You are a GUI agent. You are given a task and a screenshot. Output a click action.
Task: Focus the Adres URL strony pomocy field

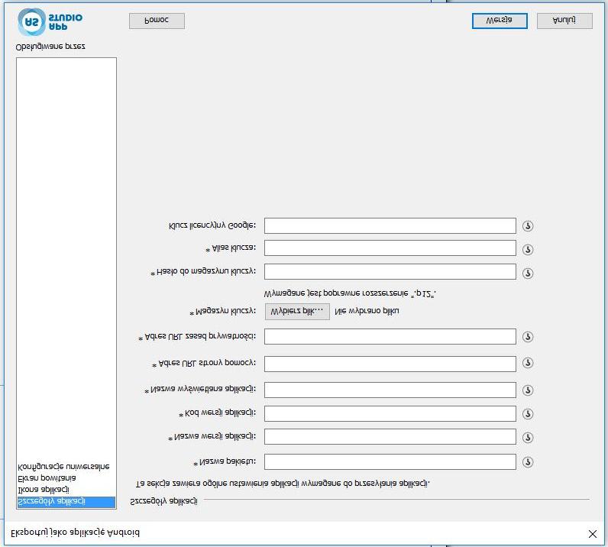390,364
